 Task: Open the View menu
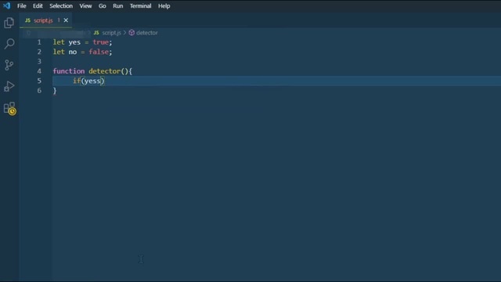click(x=85, y=5)
